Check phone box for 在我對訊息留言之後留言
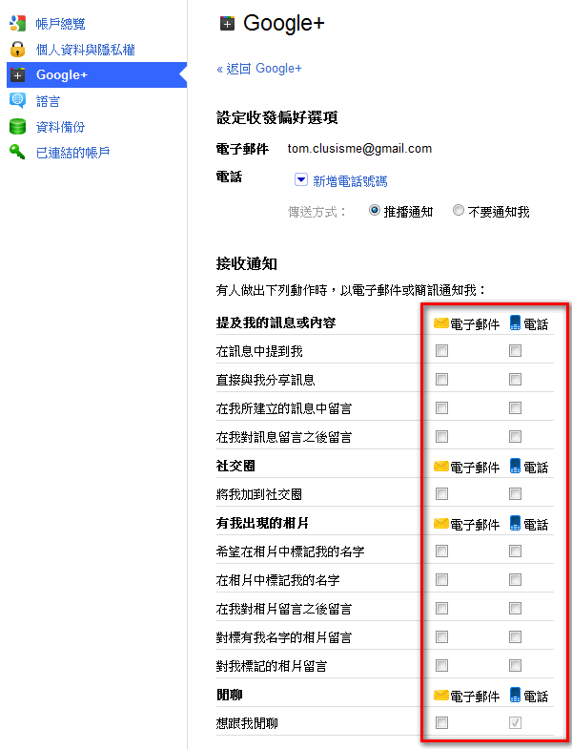The height and width of the screenshot is (749, 572). click(x=515, y=437)
